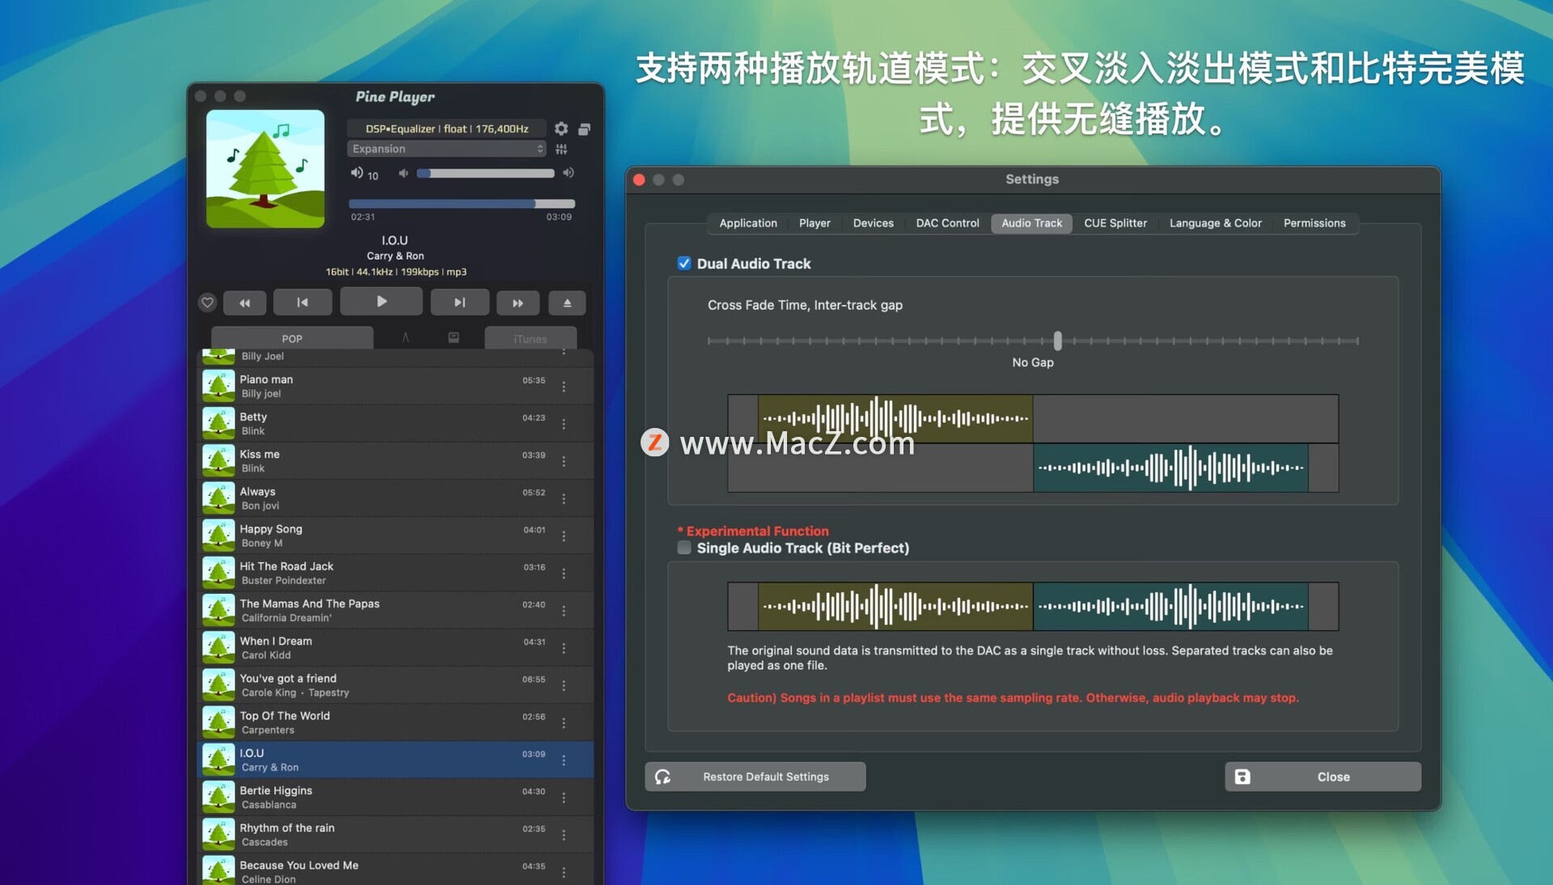Select the iTunes playlist tab
This screenshot has width=1553, height=885.
tap(530, 339)
